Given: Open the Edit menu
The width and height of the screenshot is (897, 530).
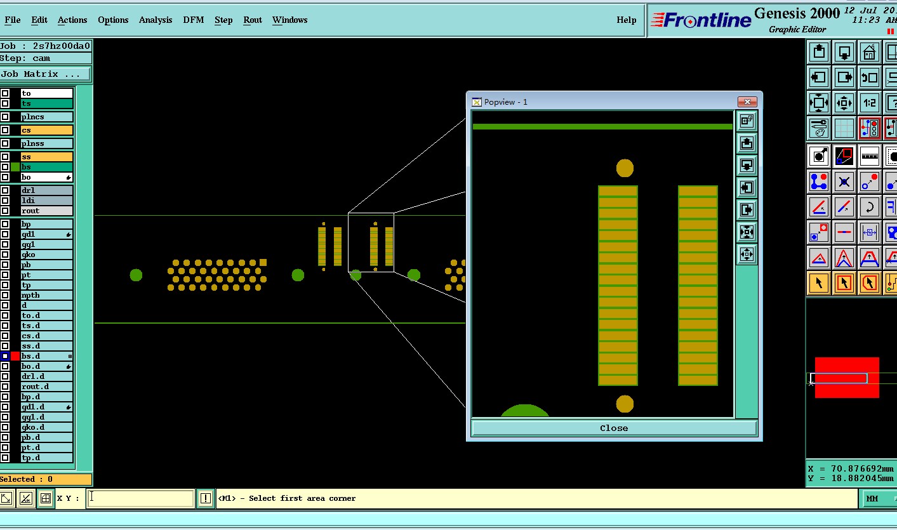Looking at the screenshot, I should (39, 20).
